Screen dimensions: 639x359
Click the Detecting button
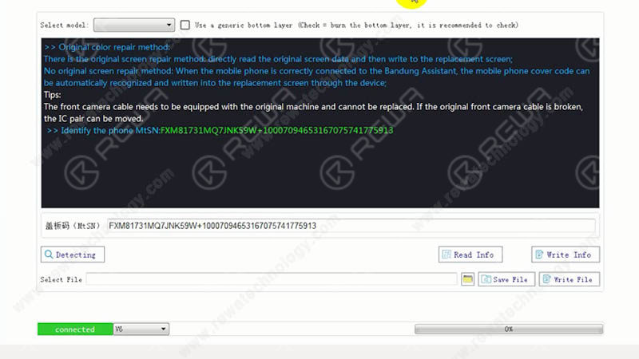pyautogui.click(x=73, y=254)
